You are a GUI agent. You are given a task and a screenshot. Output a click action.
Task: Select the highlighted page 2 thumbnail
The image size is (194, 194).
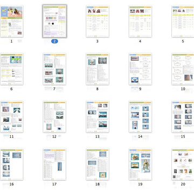pos(54,22)
